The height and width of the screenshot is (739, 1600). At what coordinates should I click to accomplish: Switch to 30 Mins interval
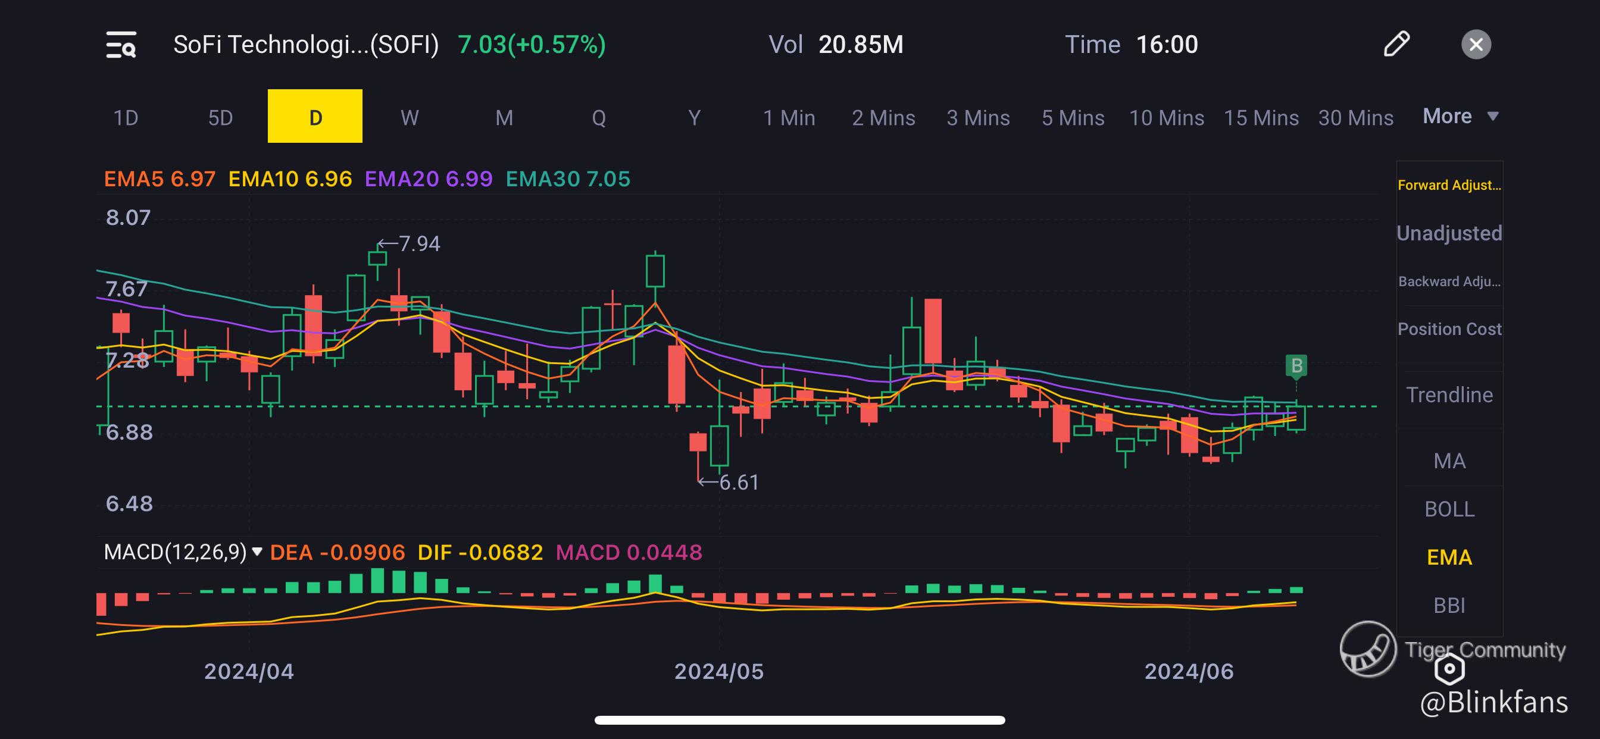(x=1356, y=117)
